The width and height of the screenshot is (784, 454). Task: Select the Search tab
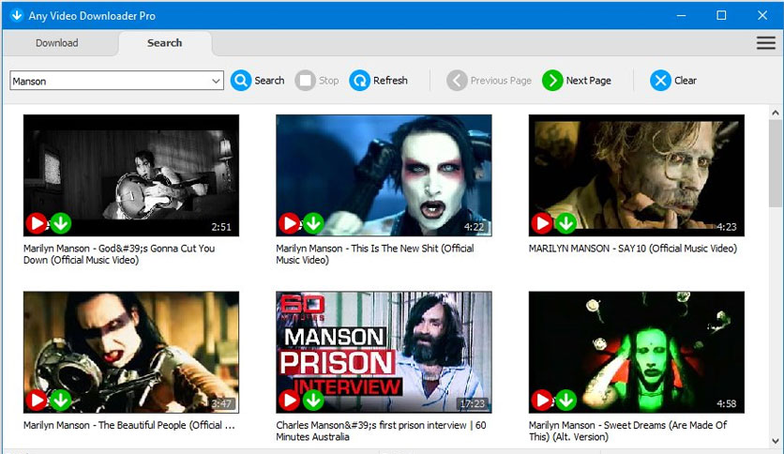164,43
